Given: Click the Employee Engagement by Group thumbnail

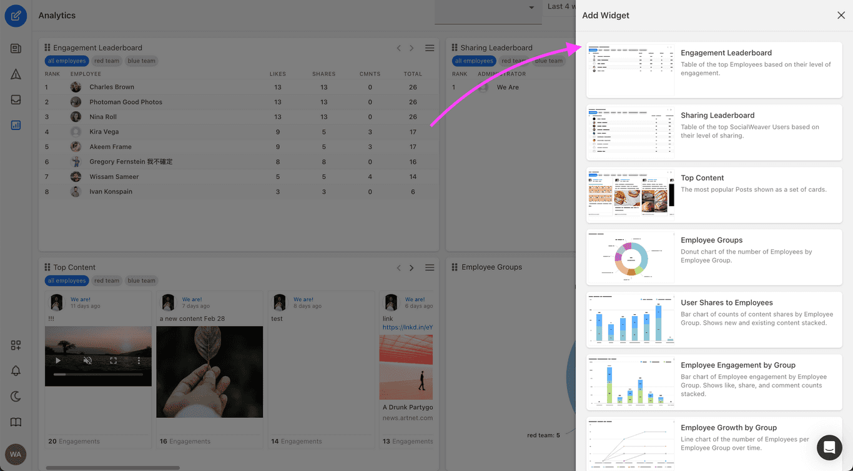Looking at the screenshot, I should click(631, 382).
